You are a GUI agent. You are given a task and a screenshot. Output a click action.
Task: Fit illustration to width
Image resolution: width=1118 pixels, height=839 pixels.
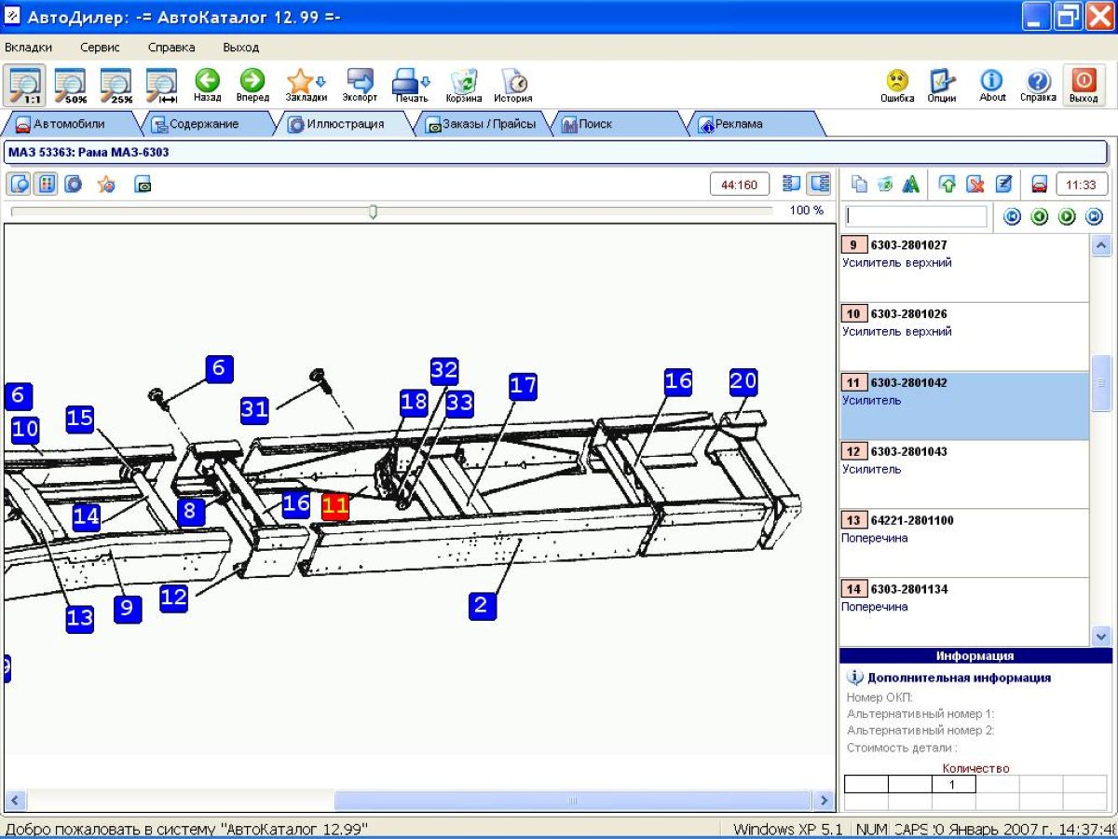(162, 85)
